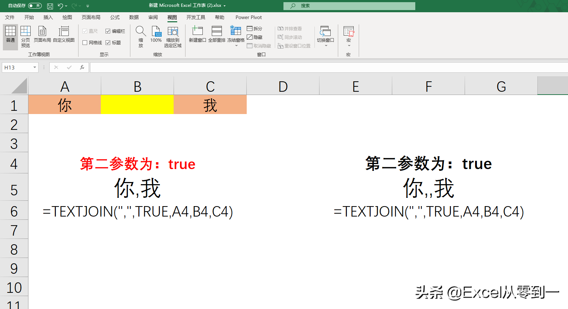Screen dimensions: 568x309
Task: Reset zoom to 100%
Action: pos(156,35)
